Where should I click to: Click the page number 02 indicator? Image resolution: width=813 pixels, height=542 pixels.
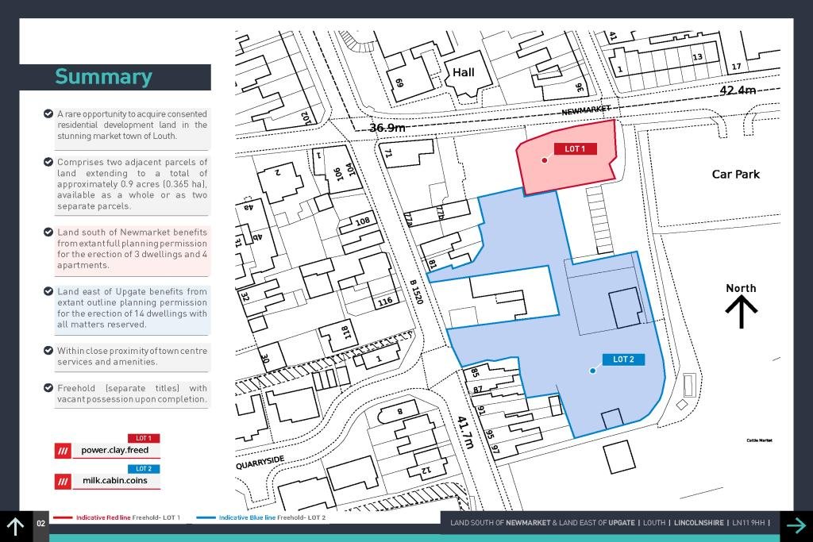point(41,524)
